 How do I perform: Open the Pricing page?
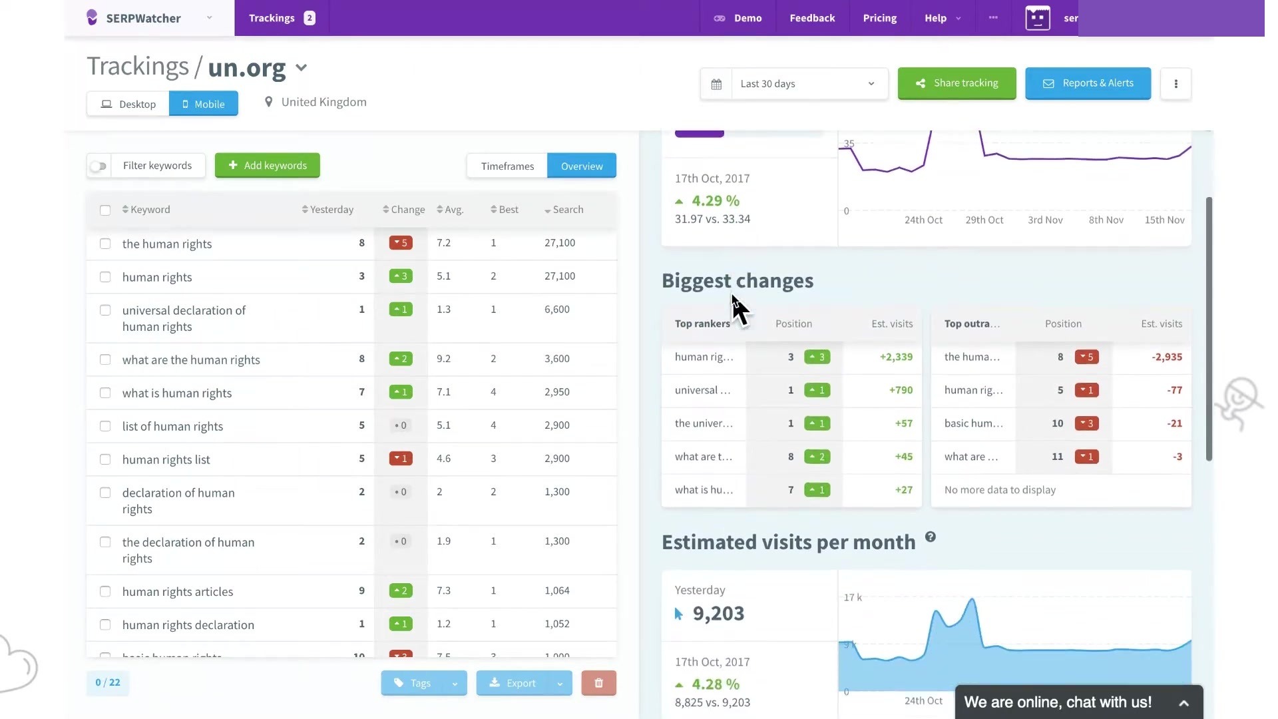pyautogui.click(x=880, y=18)
